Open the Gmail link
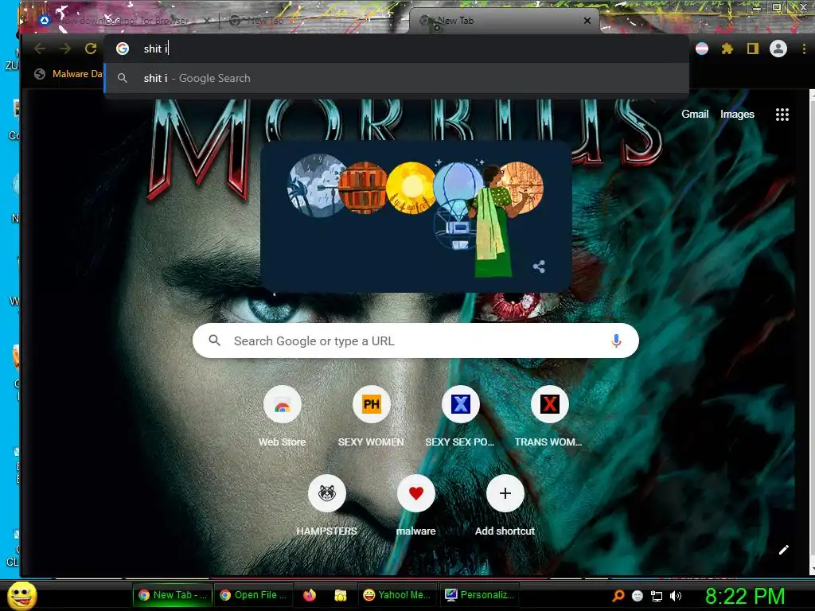This screenshot has width=815, height=611. (x=695, y=115)
